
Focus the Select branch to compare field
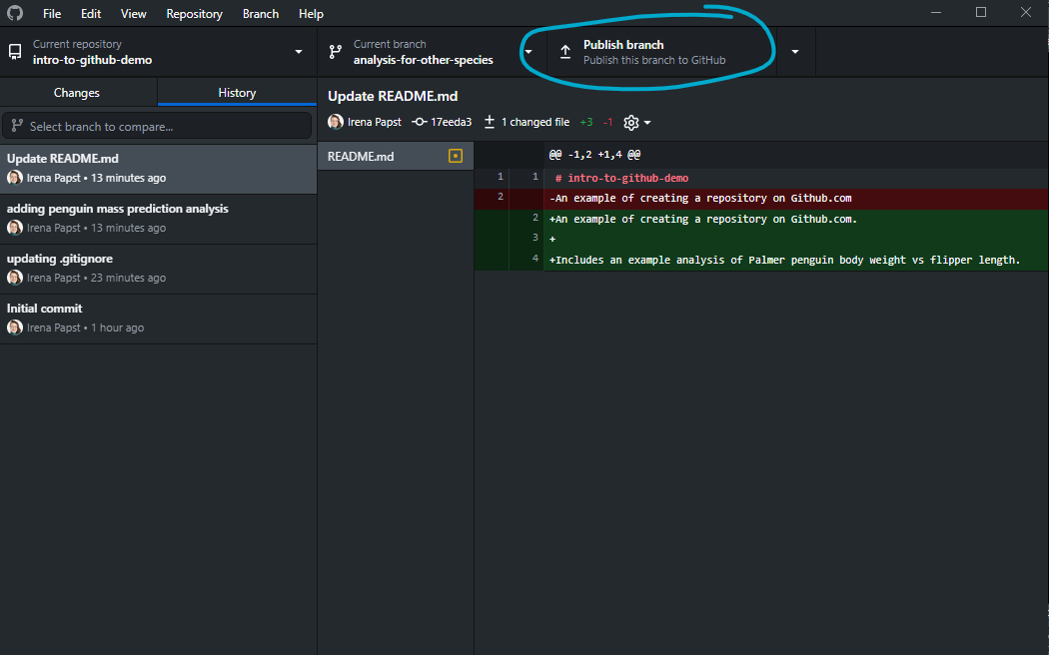(158, 127)
